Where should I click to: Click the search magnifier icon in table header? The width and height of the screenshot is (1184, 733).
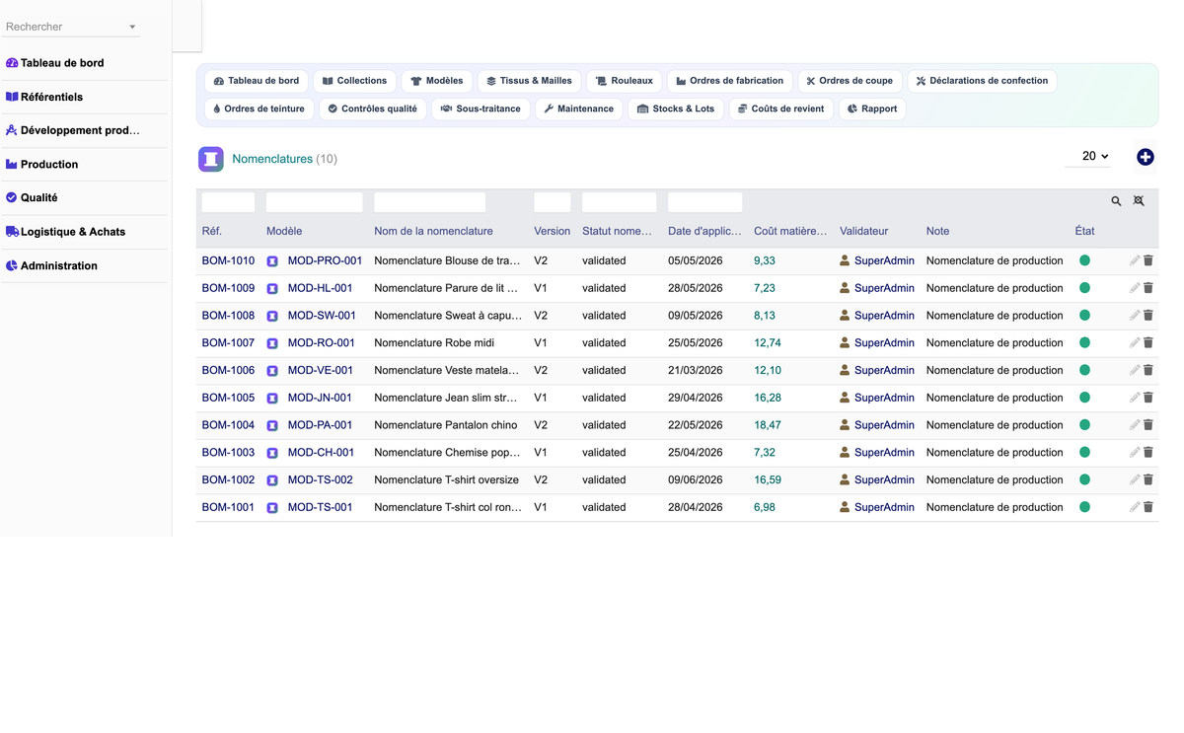point(1116,201)
